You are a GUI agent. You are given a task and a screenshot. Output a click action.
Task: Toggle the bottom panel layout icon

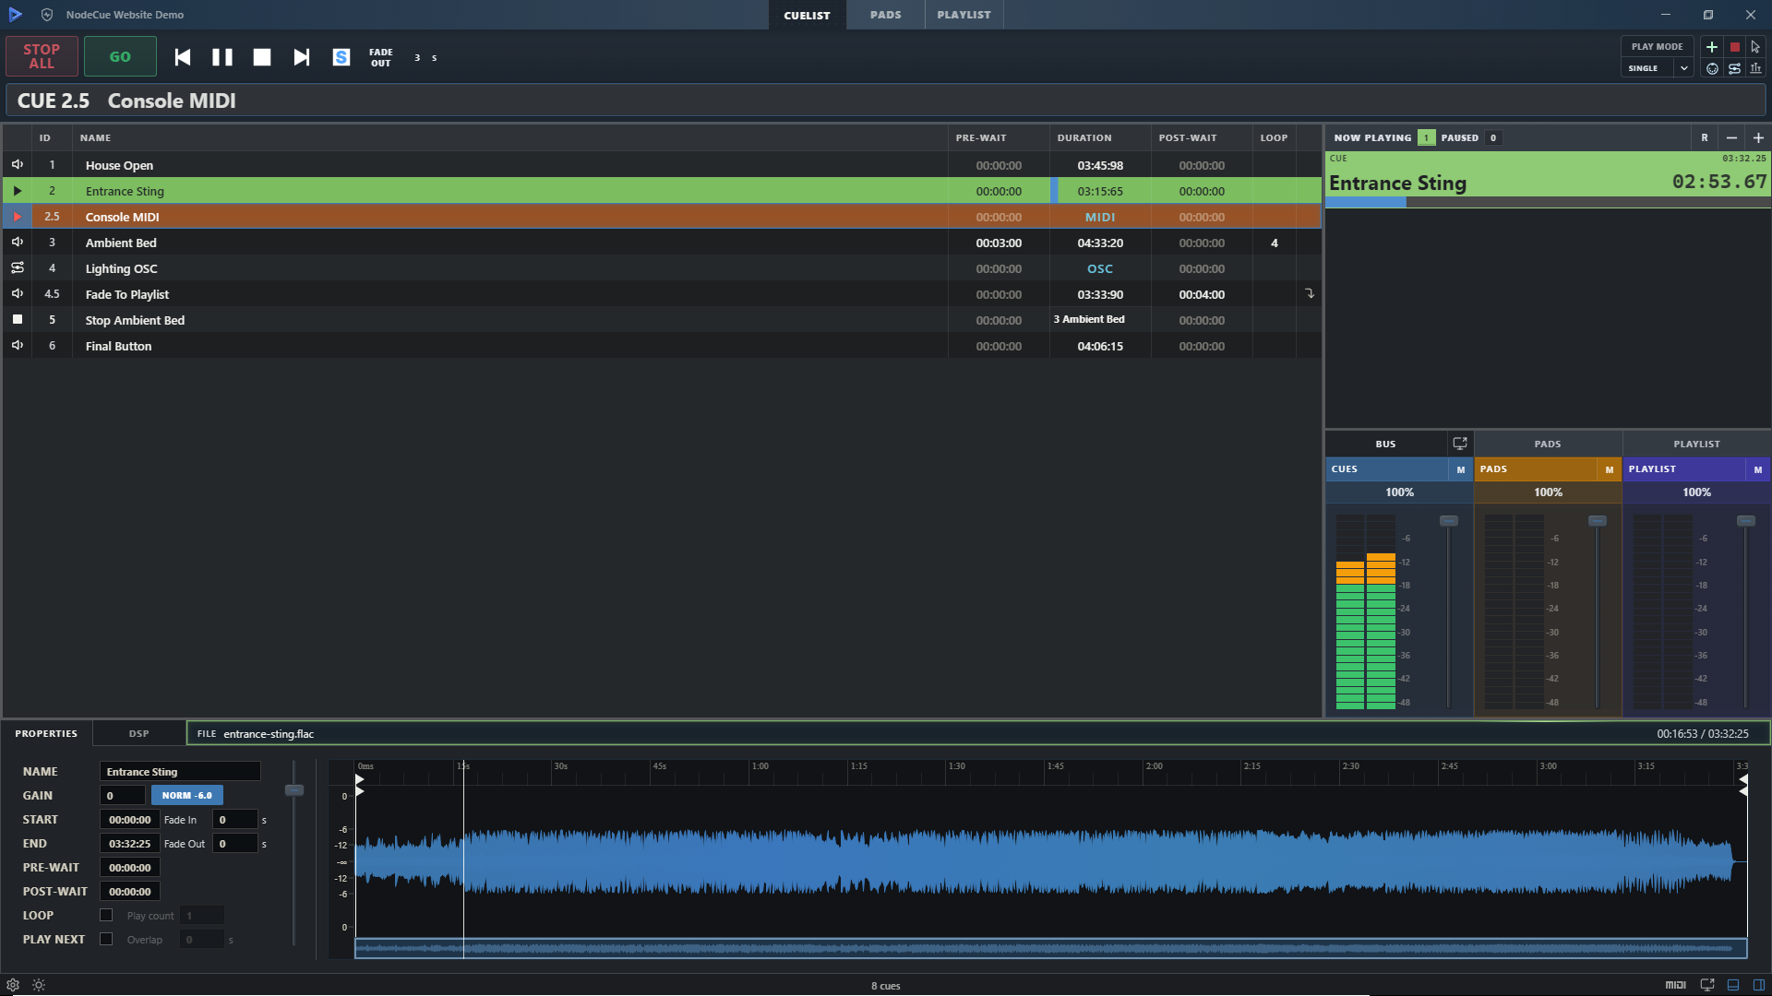point(1733,985)
